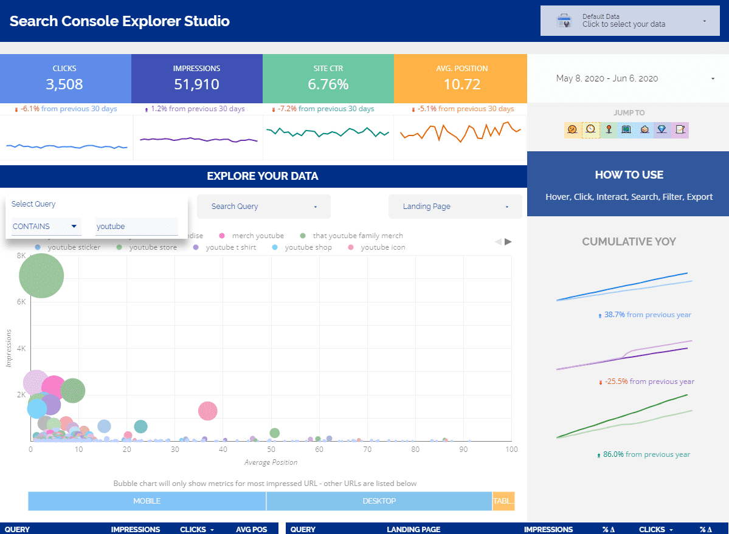Image resolution: width=729 pixels, height=534 pixels.
Task: Click the compass jump-to icon
Action: coord(590,129)
